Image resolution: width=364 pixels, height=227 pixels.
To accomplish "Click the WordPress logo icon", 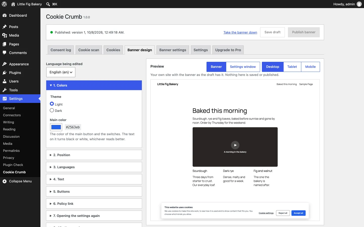I will pos(4,4).
